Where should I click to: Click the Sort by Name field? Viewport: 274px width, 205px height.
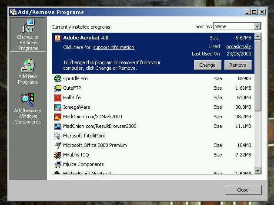(237, 26)
